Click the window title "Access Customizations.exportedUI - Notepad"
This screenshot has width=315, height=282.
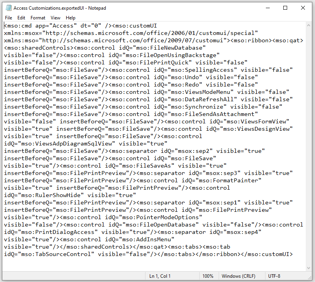pyautogui.click(x=60, y=8)
